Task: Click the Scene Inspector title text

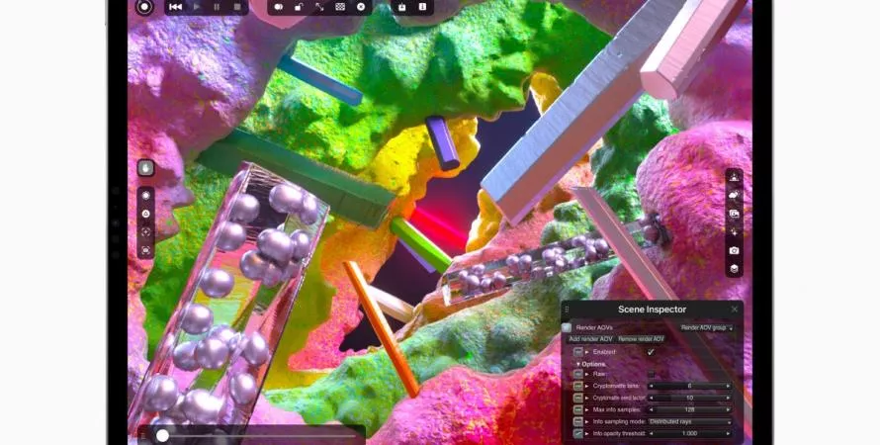Action: [652, 310]
